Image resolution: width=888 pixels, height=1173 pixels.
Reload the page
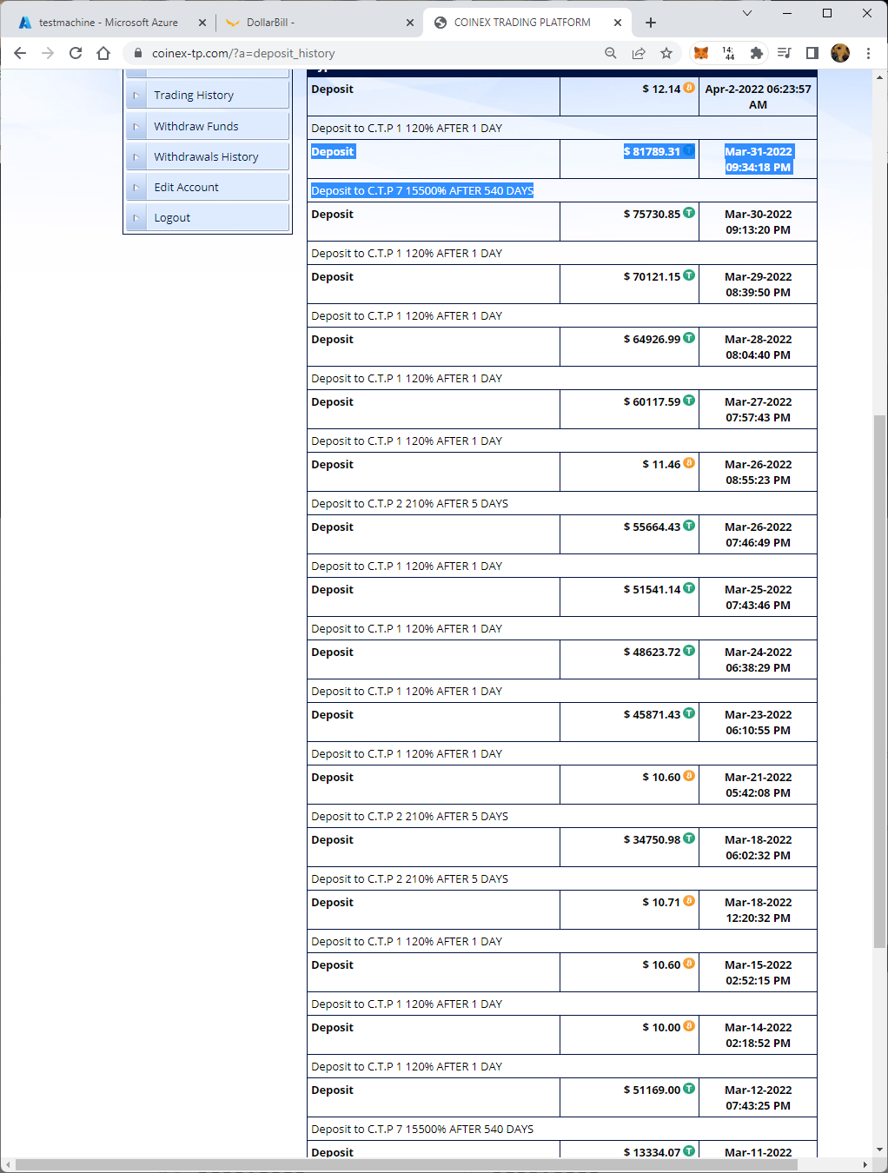pos(76,53)
